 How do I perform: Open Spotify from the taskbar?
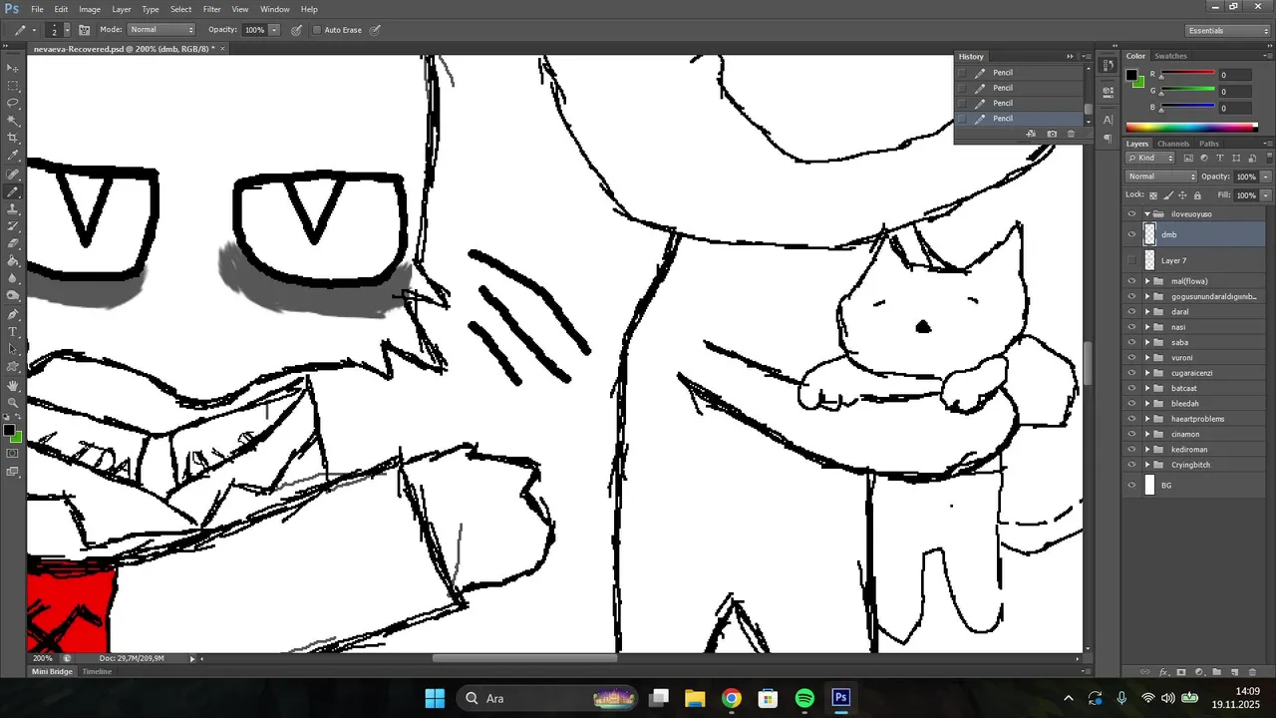point(804,698)
